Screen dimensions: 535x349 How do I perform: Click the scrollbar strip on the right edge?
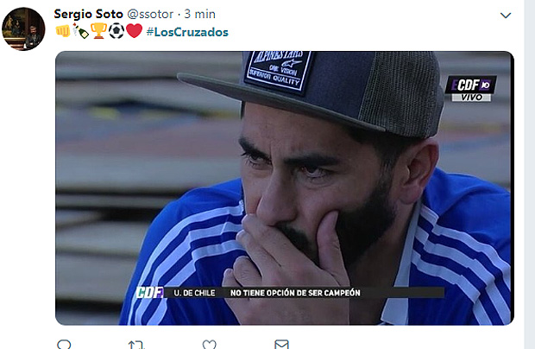[x=530, y=174]
